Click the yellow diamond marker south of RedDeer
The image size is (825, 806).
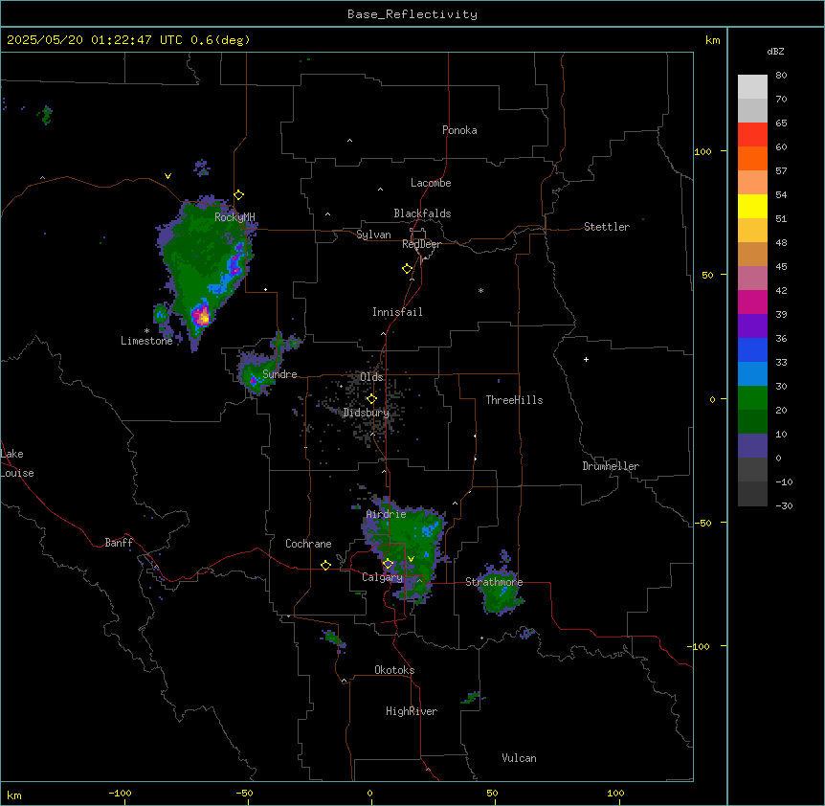coord(408,269)
